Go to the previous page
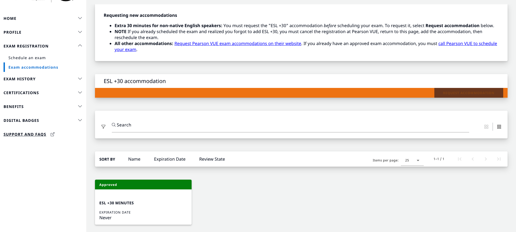This screenshot has height=232, width=516. (x=473, y=159)
